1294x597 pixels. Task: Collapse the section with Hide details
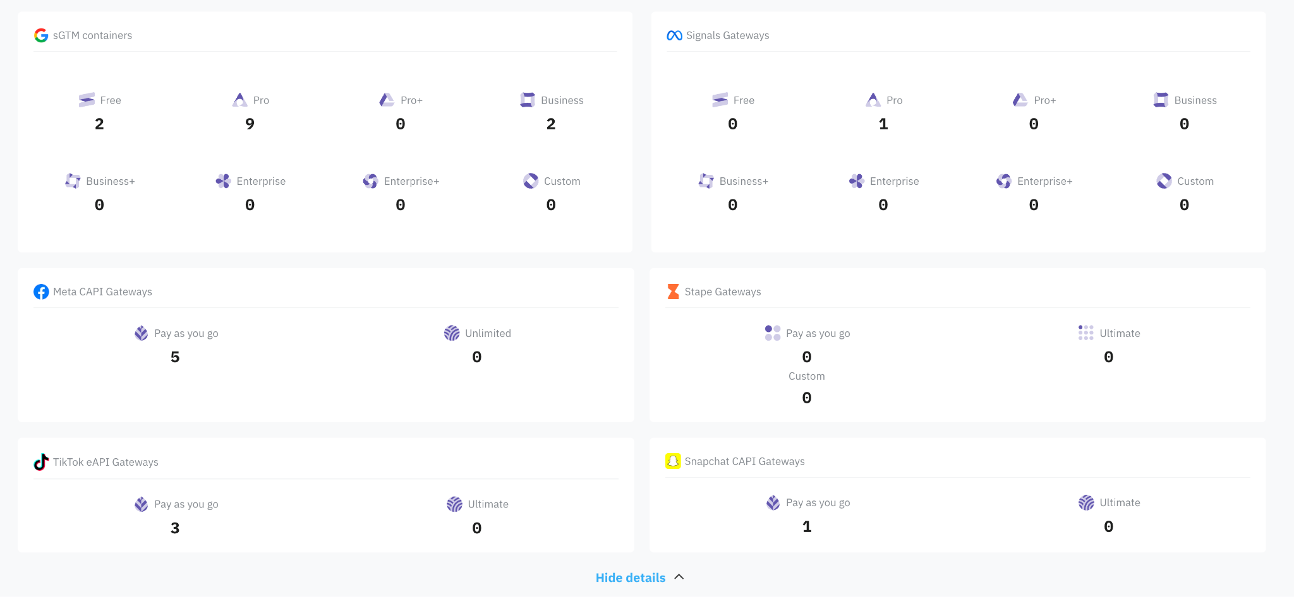[x=631, y=577]
